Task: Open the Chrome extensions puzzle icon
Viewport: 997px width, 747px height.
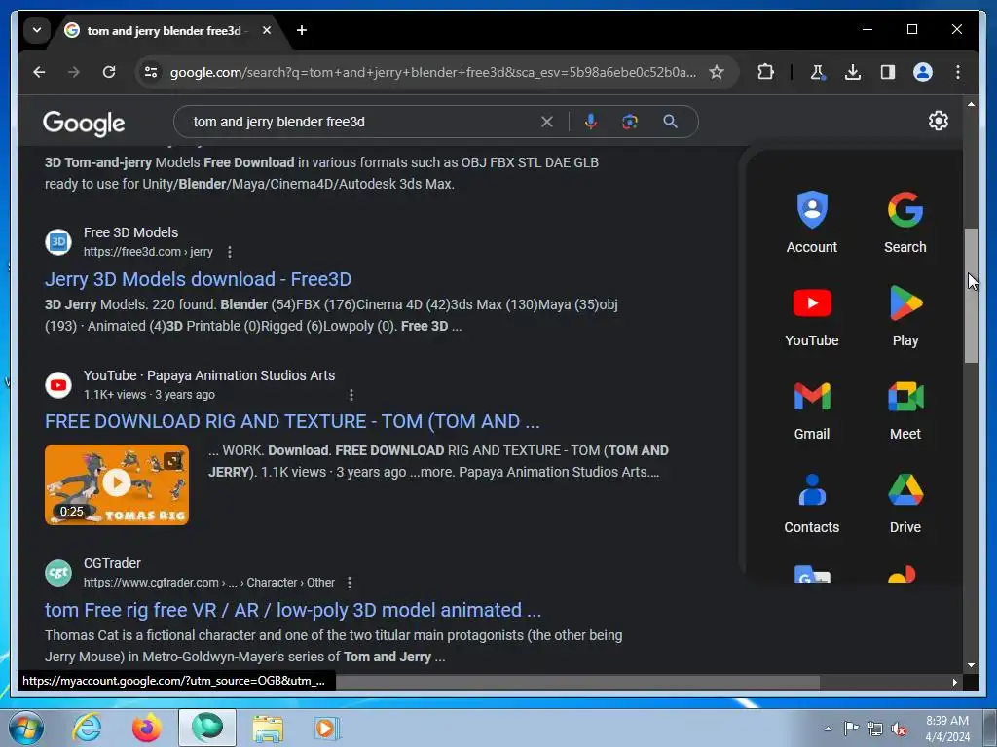Action: click(x=765, y=72)
